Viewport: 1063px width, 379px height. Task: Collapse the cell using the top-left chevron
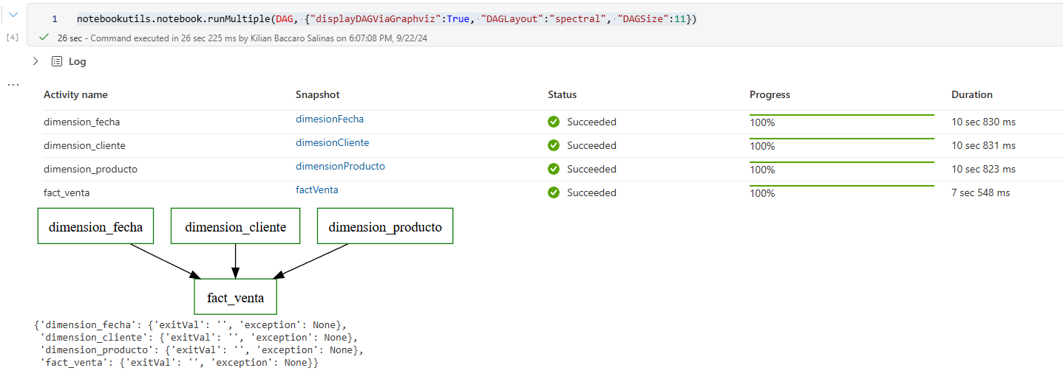click(13, 15)
